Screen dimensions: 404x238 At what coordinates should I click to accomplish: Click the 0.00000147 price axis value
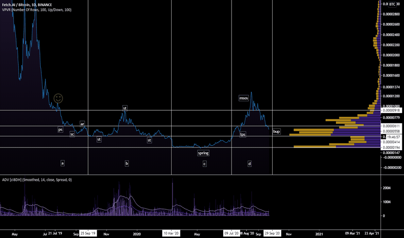(391, 153)
